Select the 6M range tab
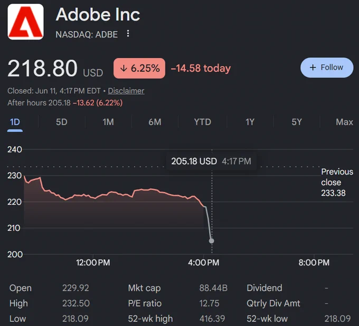The height and width of the screenshot is (326, 359). (155, 122)
